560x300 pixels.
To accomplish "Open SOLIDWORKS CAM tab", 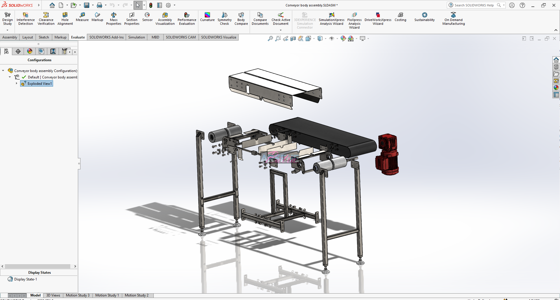I will (181, 37).
